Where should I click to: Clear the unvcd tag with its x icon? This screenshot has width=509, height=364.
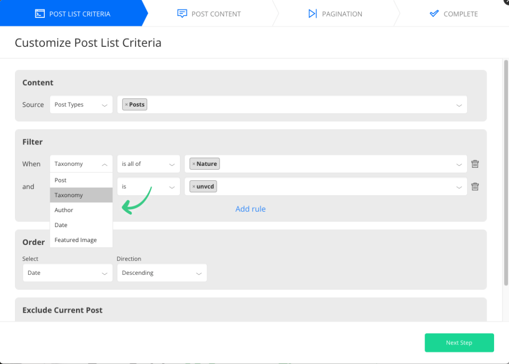(x=194, y=186)
